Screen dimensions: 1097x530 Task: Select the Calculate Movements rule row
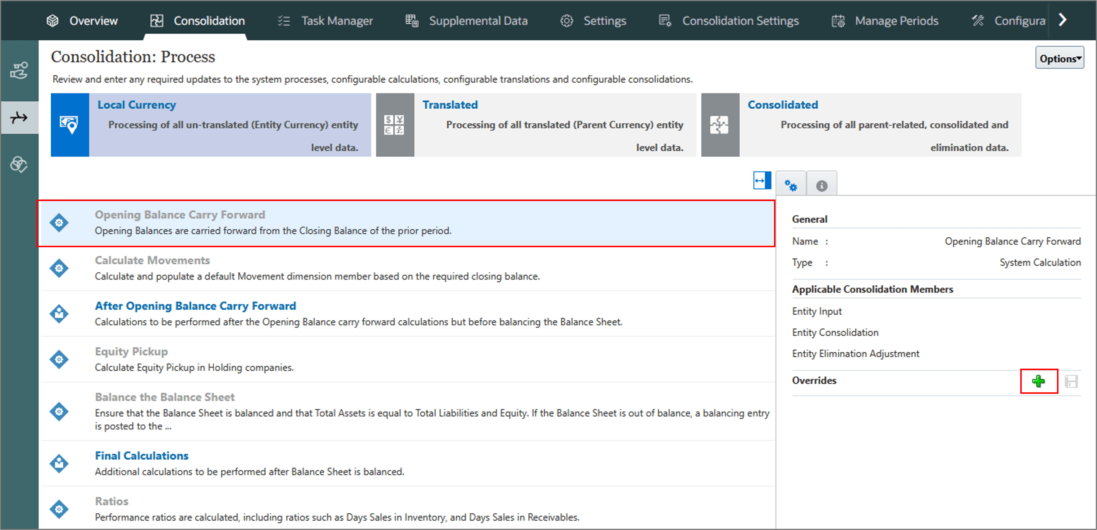pos(317,268)
